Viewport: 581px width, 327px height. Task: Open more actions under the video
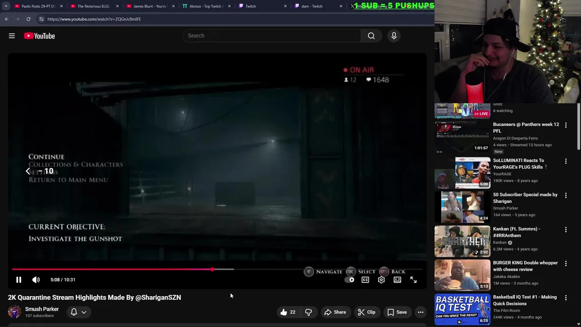[421, 312]
